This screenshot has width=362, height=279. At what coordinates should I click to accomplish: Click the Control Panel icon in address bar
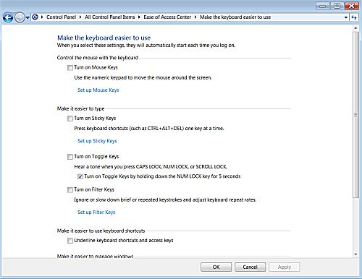tap(35, 17)
